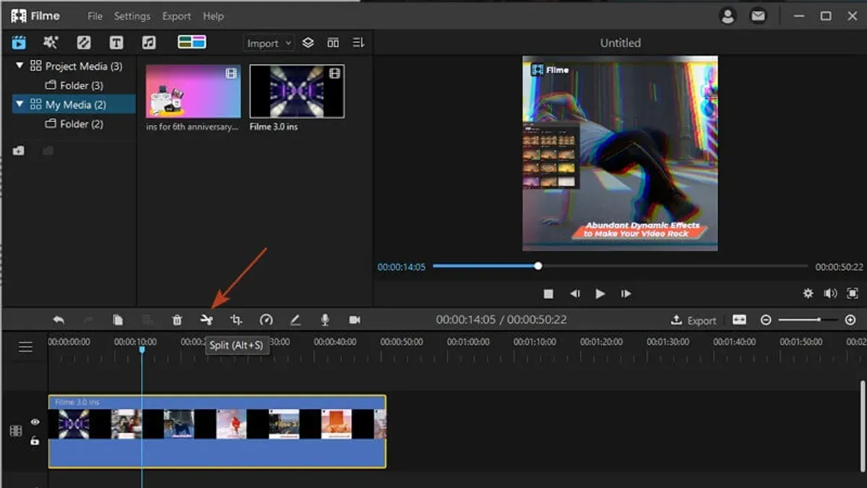Open the File menu

coord(95,16)
